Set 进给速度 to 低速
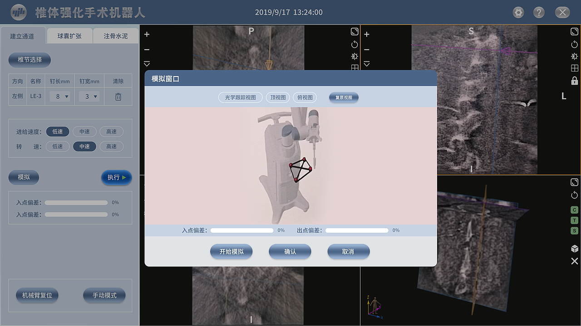Screen dimensions: 581x326 (x=58, y=132)
